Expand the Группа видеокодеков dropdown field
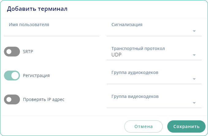This screenshot has height=136, width=208. click(150, 103)
